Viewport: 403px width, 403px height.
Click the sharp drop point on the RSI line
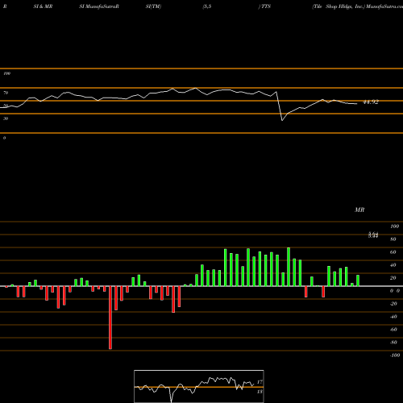(x=282, y=120)
